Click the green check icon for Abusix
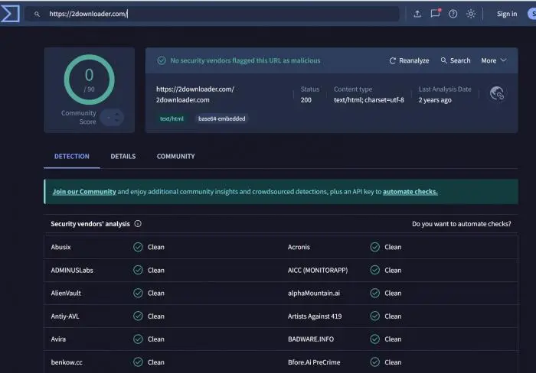 [138, 247]
